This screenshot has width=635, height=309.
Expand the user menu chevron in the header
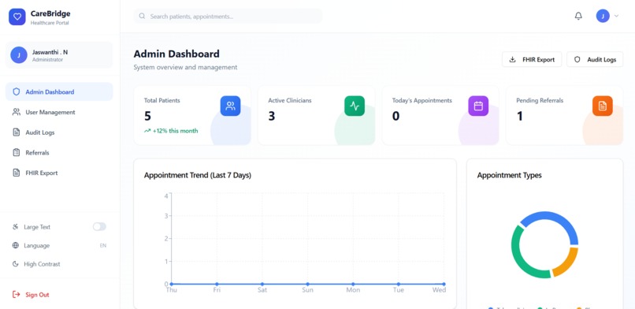[616, 17]
